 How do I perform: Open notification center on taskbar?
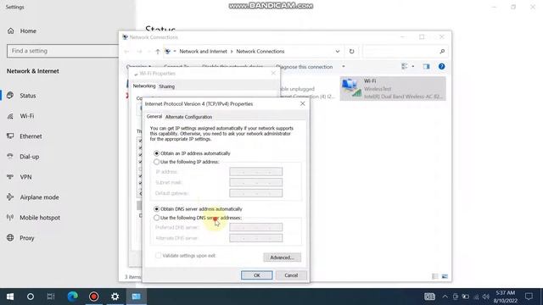click(x=529, y=297)
